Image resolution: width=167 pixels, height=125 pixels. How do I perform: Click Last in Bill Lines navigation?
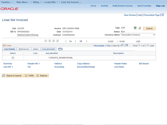click(x=152, y=46)
